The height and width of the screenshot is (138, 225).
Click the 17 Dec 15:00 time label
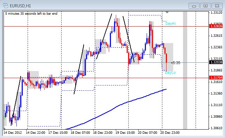(x=58, y=132)
